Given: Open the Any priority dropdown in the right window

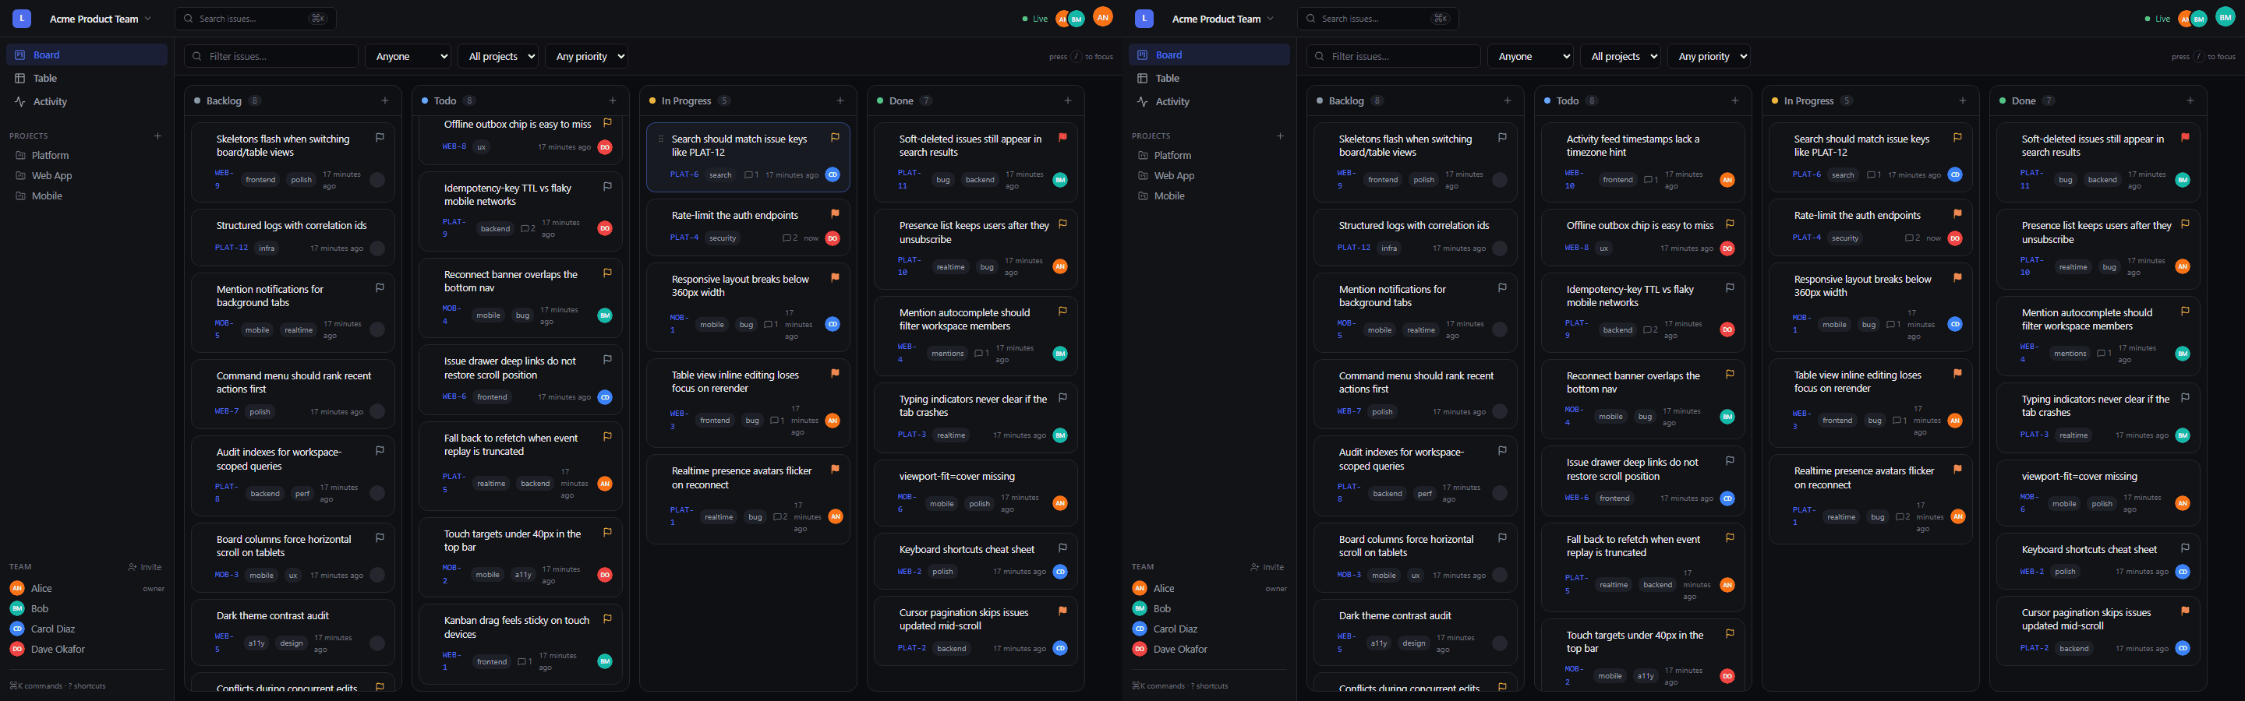Looking at the screenshot, I should (x=1710, y=57).
